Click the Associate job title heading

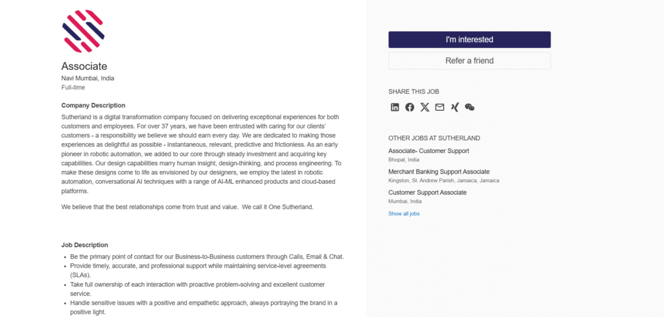tap(84, 66)
